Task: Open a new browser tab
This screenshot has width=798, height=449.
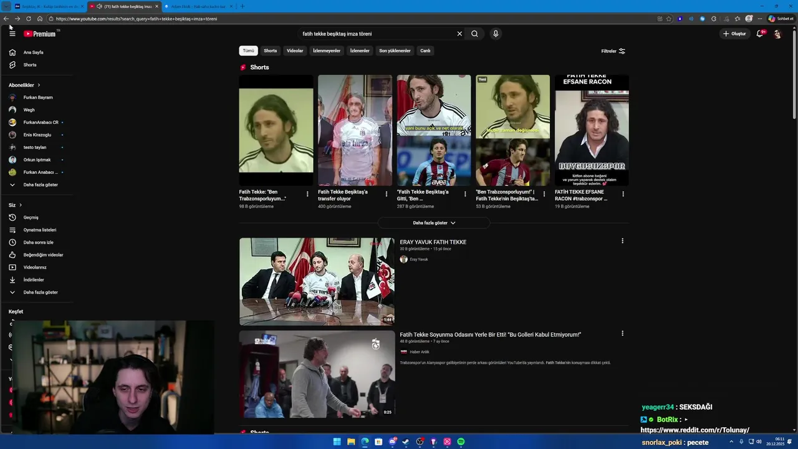Action: click(243, 6)
